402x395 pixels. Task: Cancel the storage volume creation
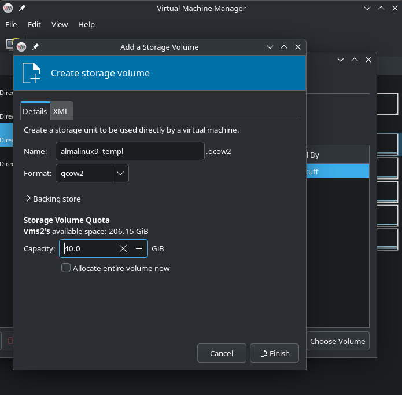coord(222,353)
